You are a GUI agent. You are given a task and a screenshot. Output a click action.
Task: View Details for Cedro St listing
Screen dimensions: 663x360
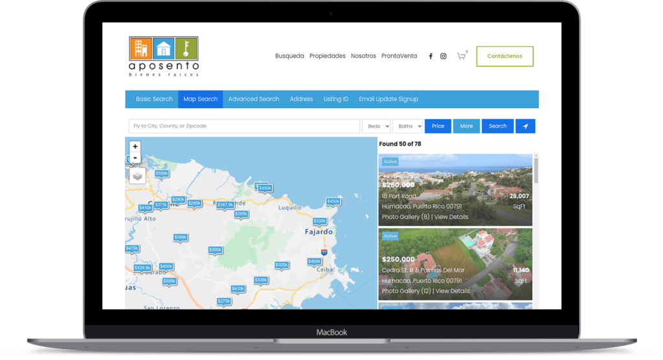[453, 291]
